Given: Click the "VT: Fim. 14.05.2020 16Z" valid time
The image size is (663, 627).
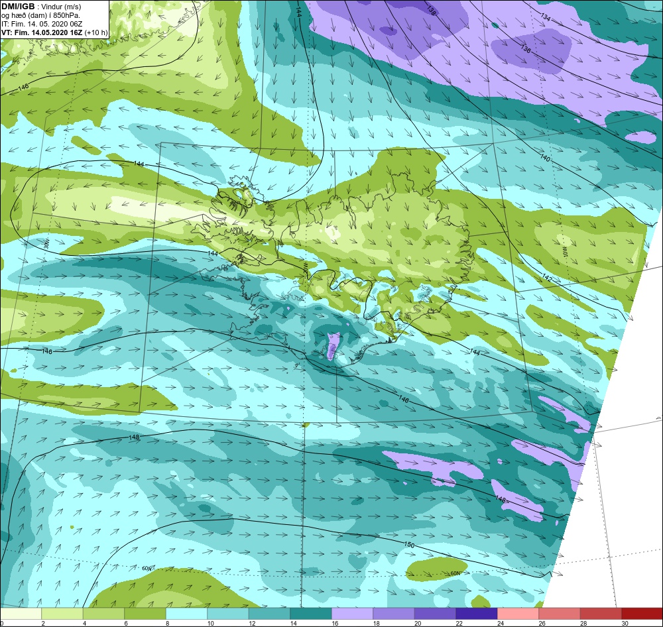Looking at the screenshot, I should click(42, 32).
